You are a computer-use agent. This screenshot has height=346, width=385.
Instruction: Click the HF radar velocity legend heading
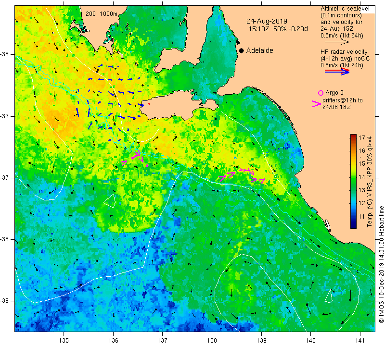pyautogui.click(x=344, y=52)
